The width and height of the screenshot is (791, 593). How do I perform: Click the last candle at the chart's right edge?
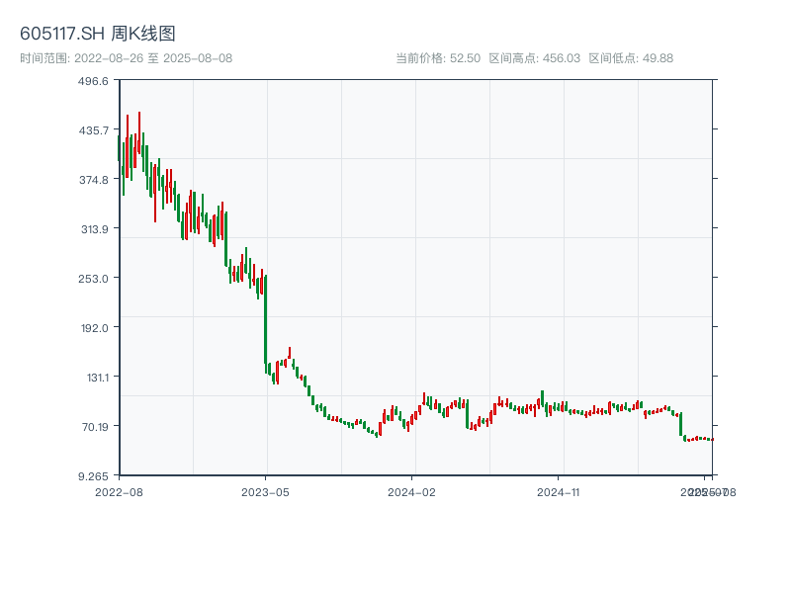click(711, 439)
